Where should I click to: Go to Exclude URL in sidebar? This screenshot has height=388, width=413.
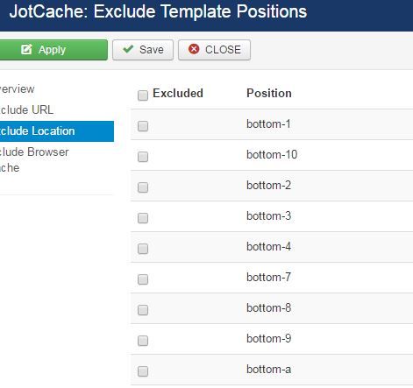coord(26,110)
